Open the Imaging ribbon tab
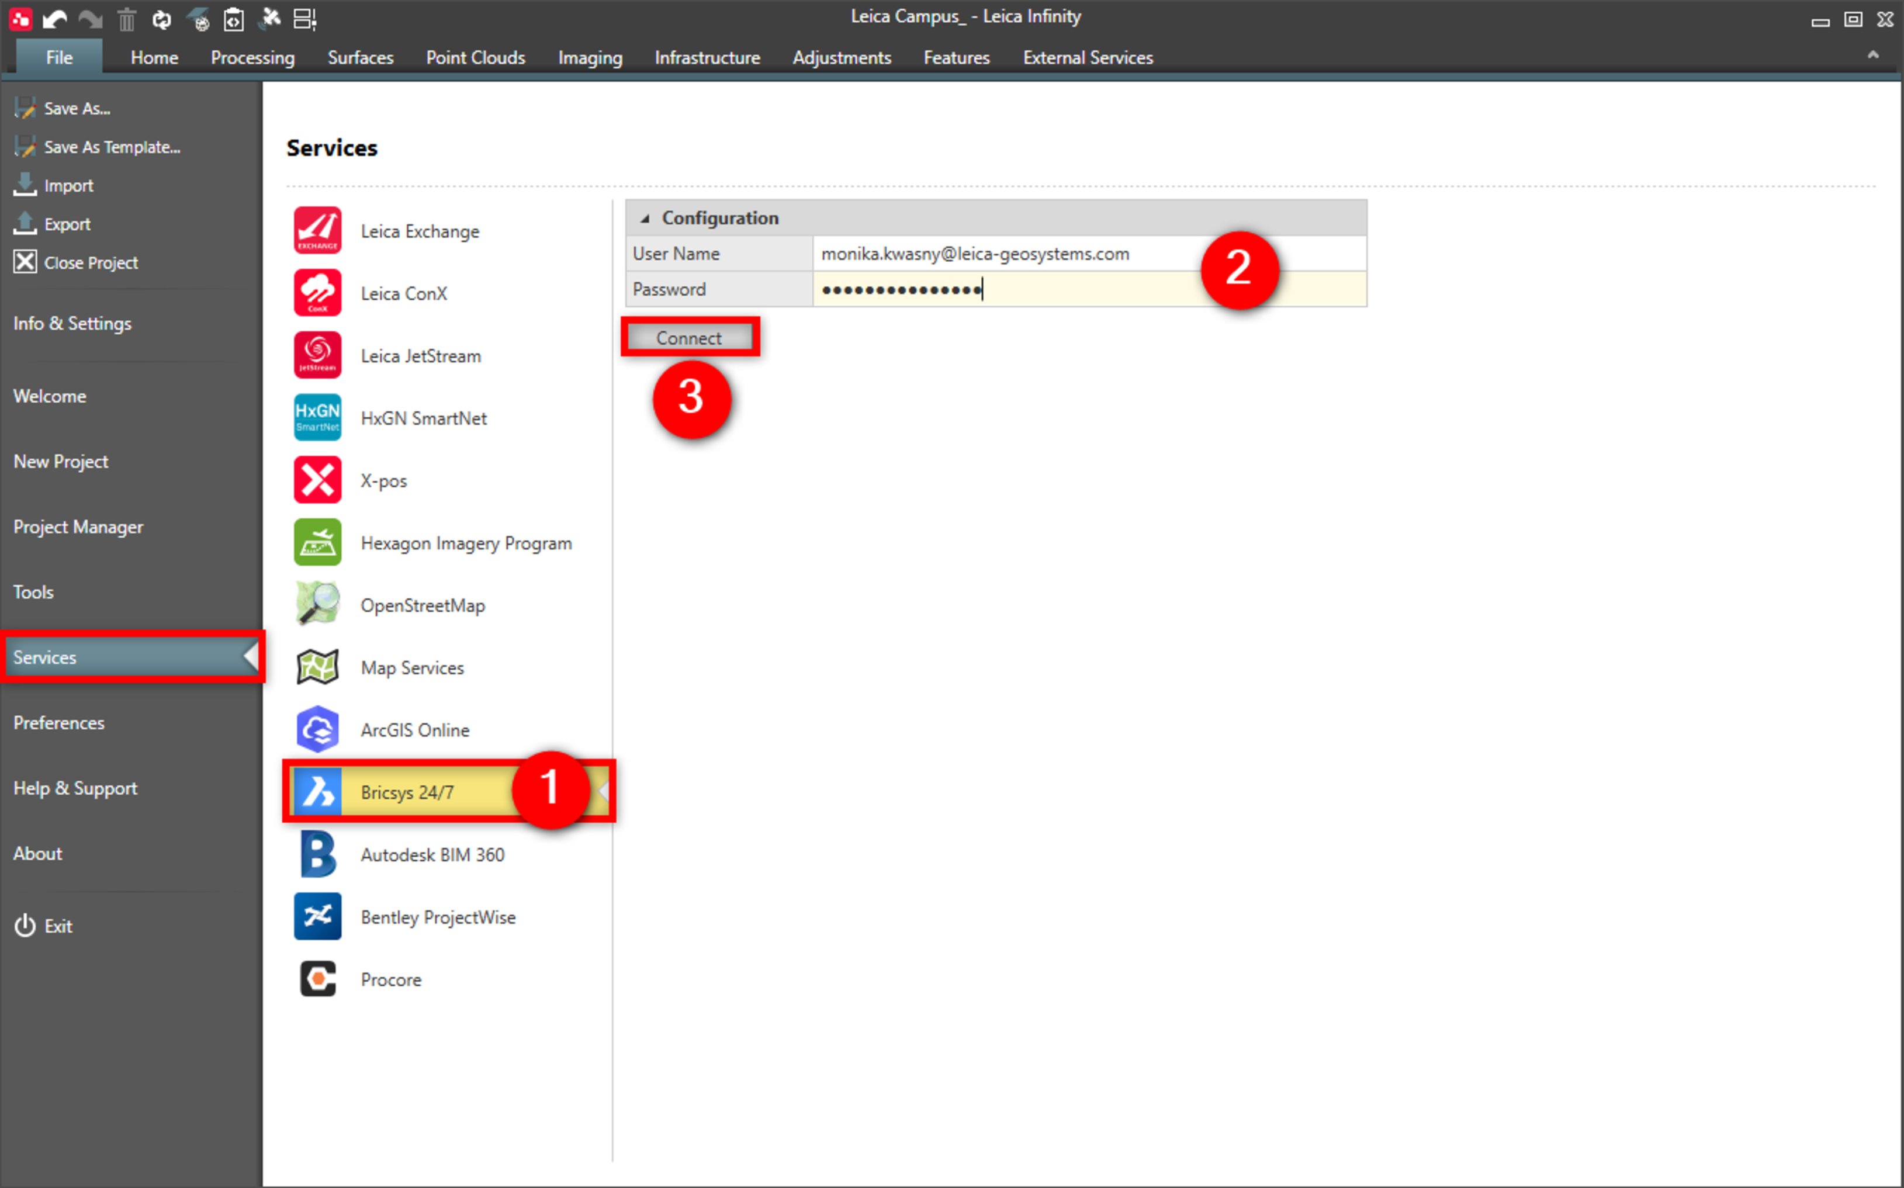Screen dimensions: 1904x1188 point(590,57)
